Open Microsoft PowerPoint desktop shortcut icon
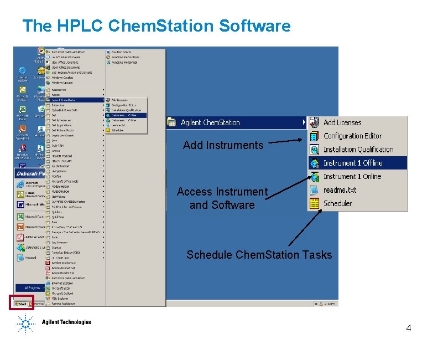The height and width of the screenshot is (339, 438). point(22,129)
